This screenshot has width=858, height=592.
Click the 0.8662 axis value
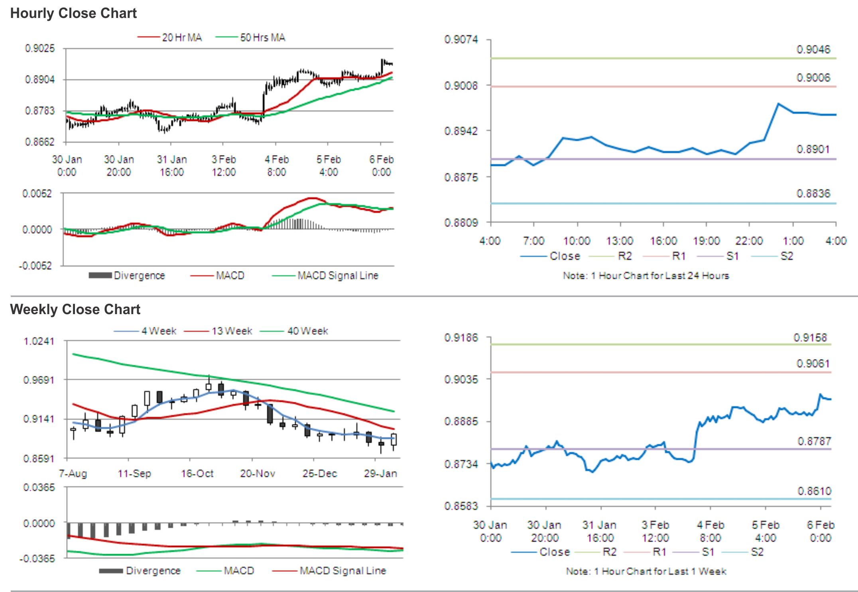click(x=40, y=142)
